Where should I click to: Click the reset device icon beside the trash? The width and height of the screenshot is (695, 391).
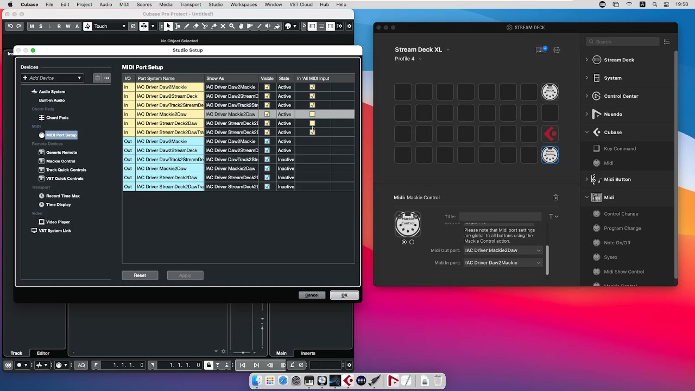pyautogui.click(x=107, y=78)
